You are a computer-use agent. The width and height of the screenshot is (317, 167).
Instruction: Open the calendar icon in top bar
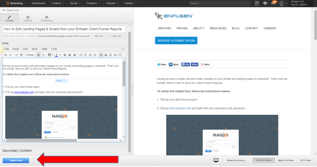coord(257,3)
